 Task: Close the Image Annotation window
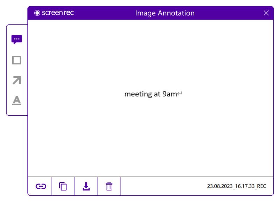click(x=266, y=13)
